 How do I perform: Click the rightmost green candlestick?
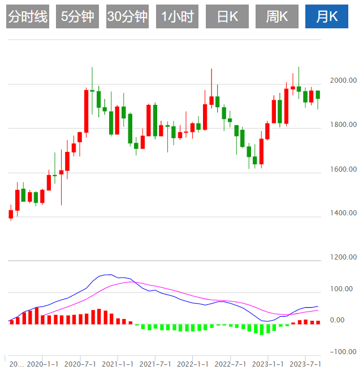[318, 95]
